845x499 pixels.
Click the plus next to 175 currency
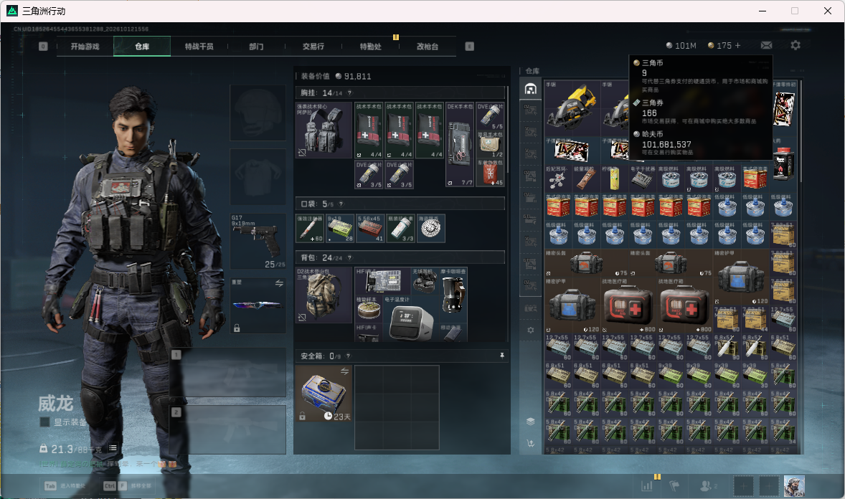(737, 46)
